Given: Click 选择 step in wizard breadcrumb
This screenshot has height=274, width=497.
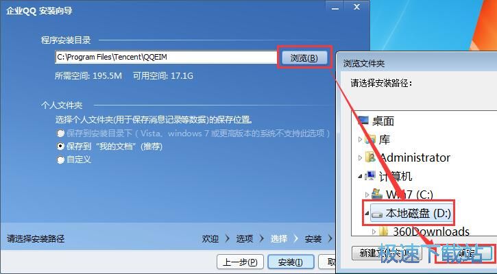Looking at the screenshot, I should pyautogui.click(x=278, y=238).
